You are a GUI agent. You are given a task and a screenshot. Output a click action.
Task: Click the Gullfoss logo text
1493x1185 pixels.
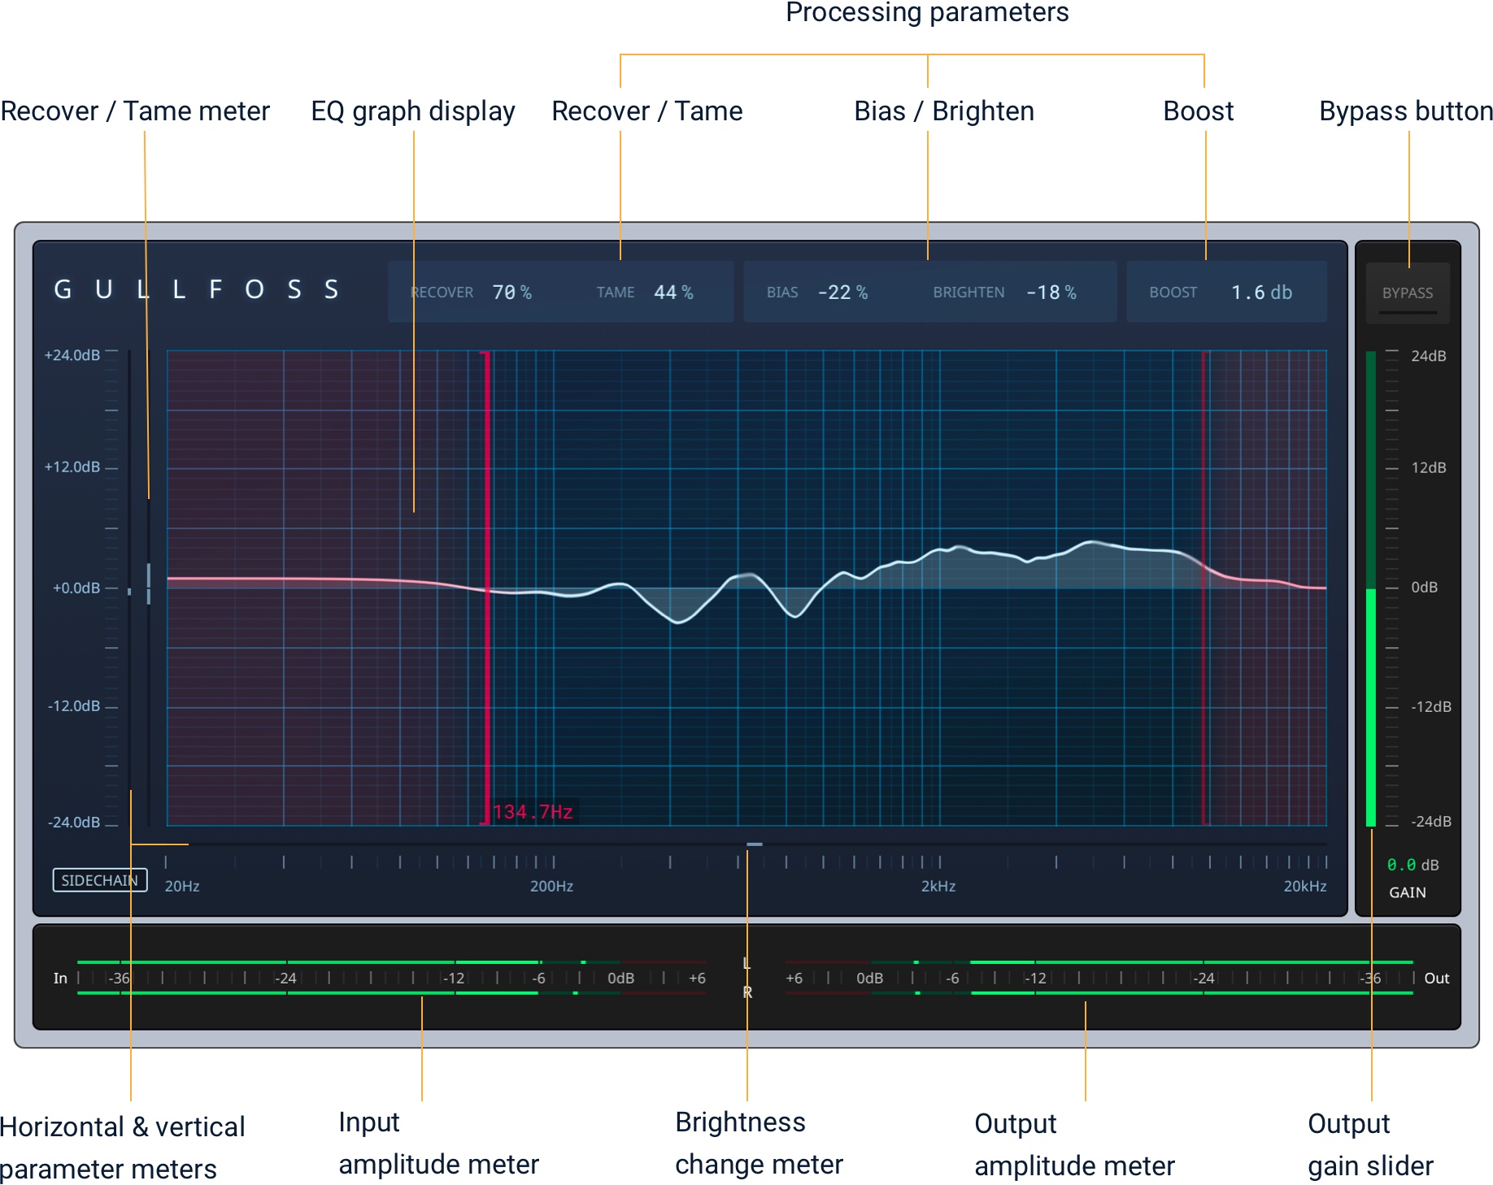[x=195, y=290]
